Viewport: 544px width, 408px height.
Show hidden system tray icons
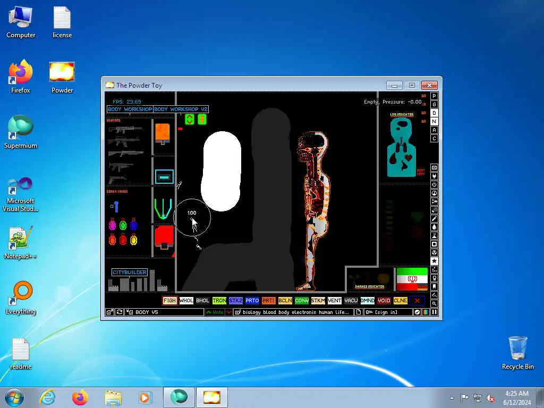point(452,398)
